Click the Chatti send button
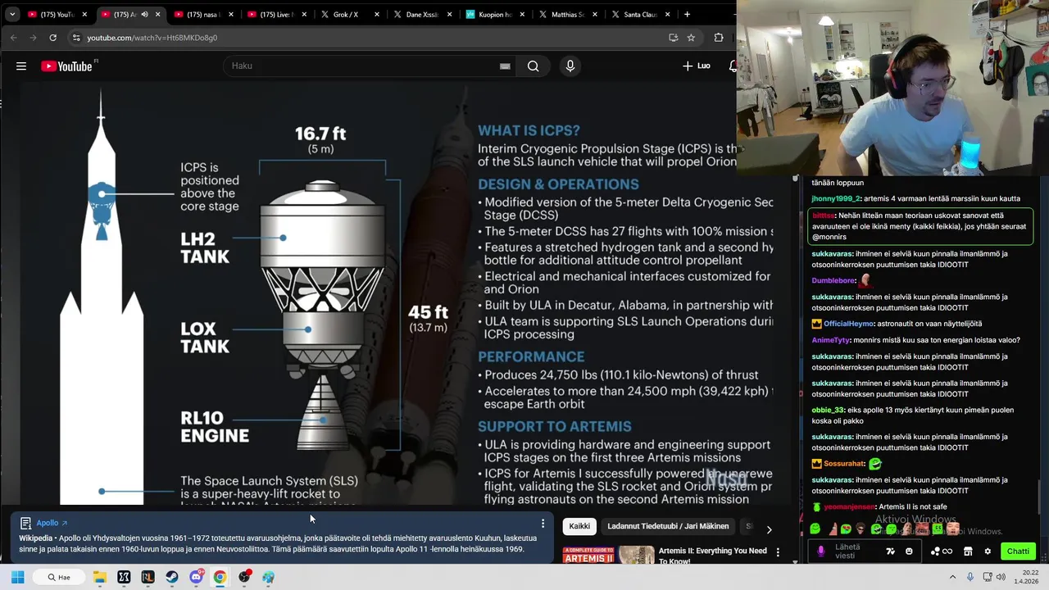Viewport: 1049px width, 590px height. click(x=1018, y=551)
